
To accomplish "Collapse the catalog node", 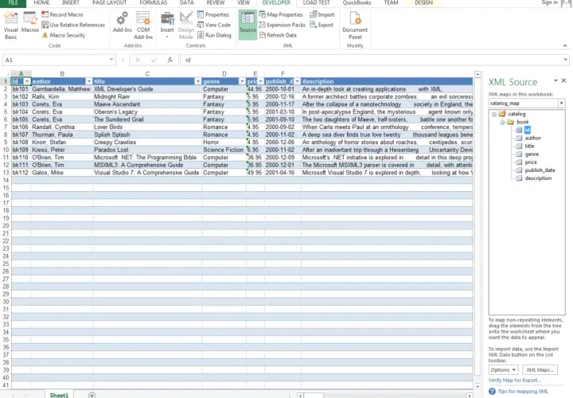I will coord(494,114).
